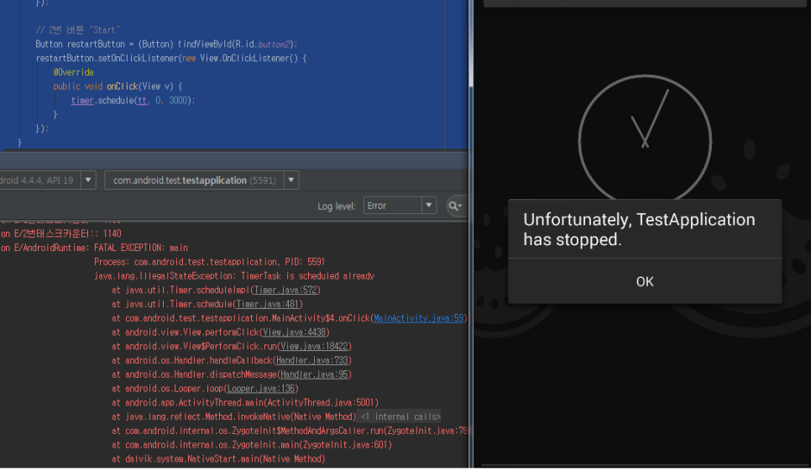Image resolution: width=811 pixels, height=471 pixels.
Task: Expand the com.android.test.testapplication process dropdown
Action: tap(201, 181)
